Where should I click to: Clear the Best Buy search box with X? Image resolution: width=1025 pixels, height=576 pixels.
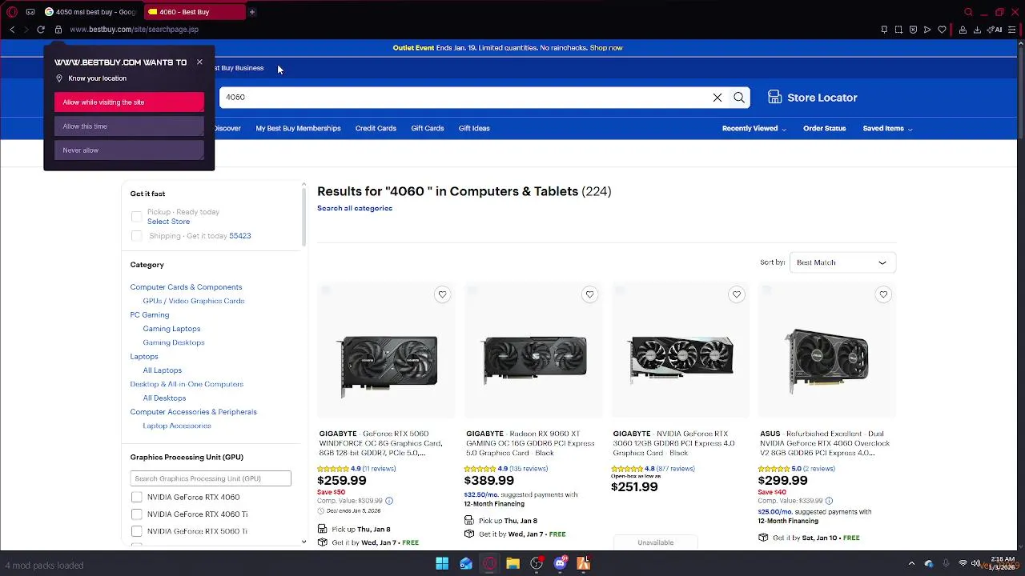tap(717, 98)
